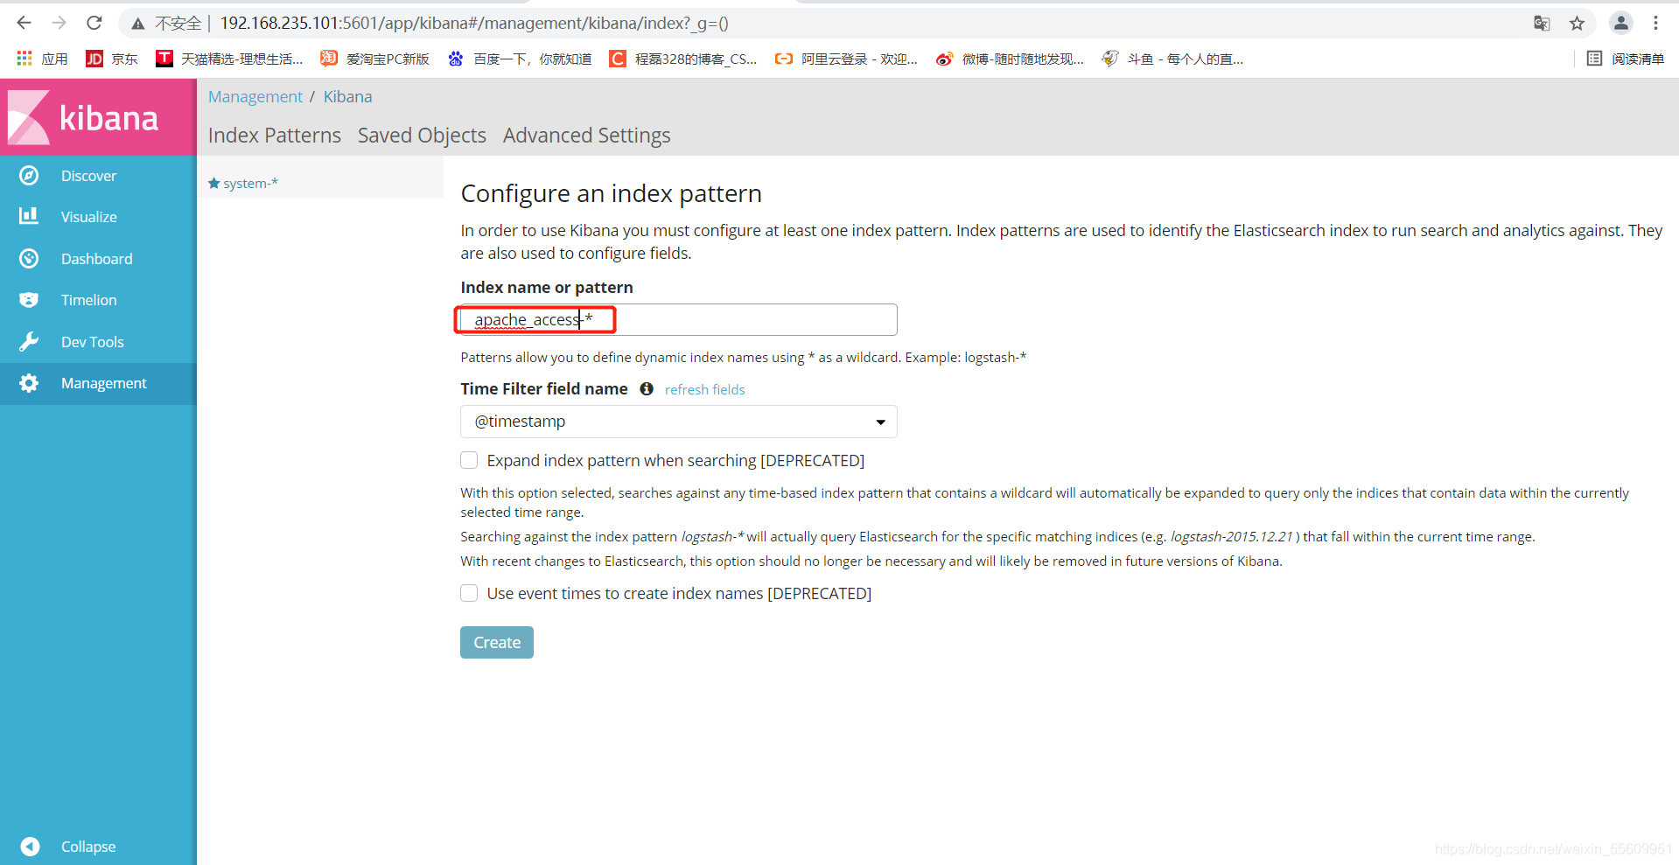This screenshot has width=1679, height=865.
Task: Click the Management breadcrumb link
Action: (x=255, y=96)
